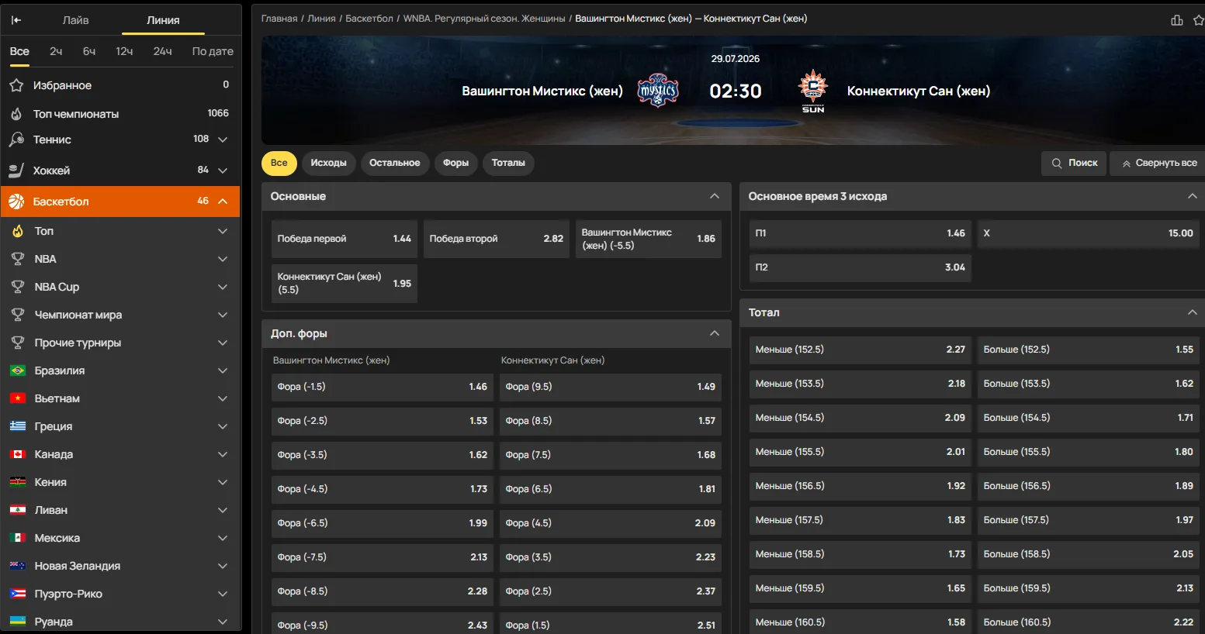The height and width of the screenshot is (634, 1205).
Task: Click the tennis racket icon
Action: (16, 140)
